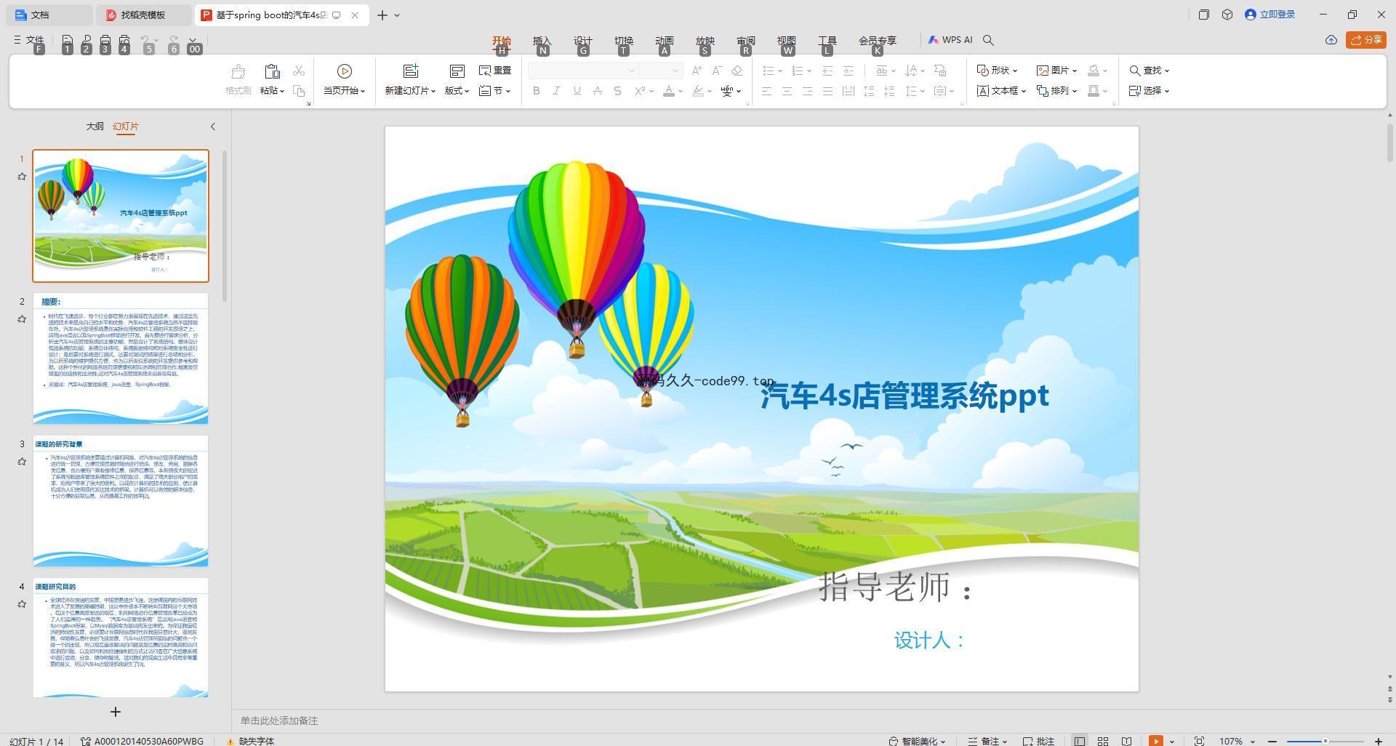Screen dimensions: 1396x746
Task: Click the 立即登录 login link
Action: point(1270,15)
